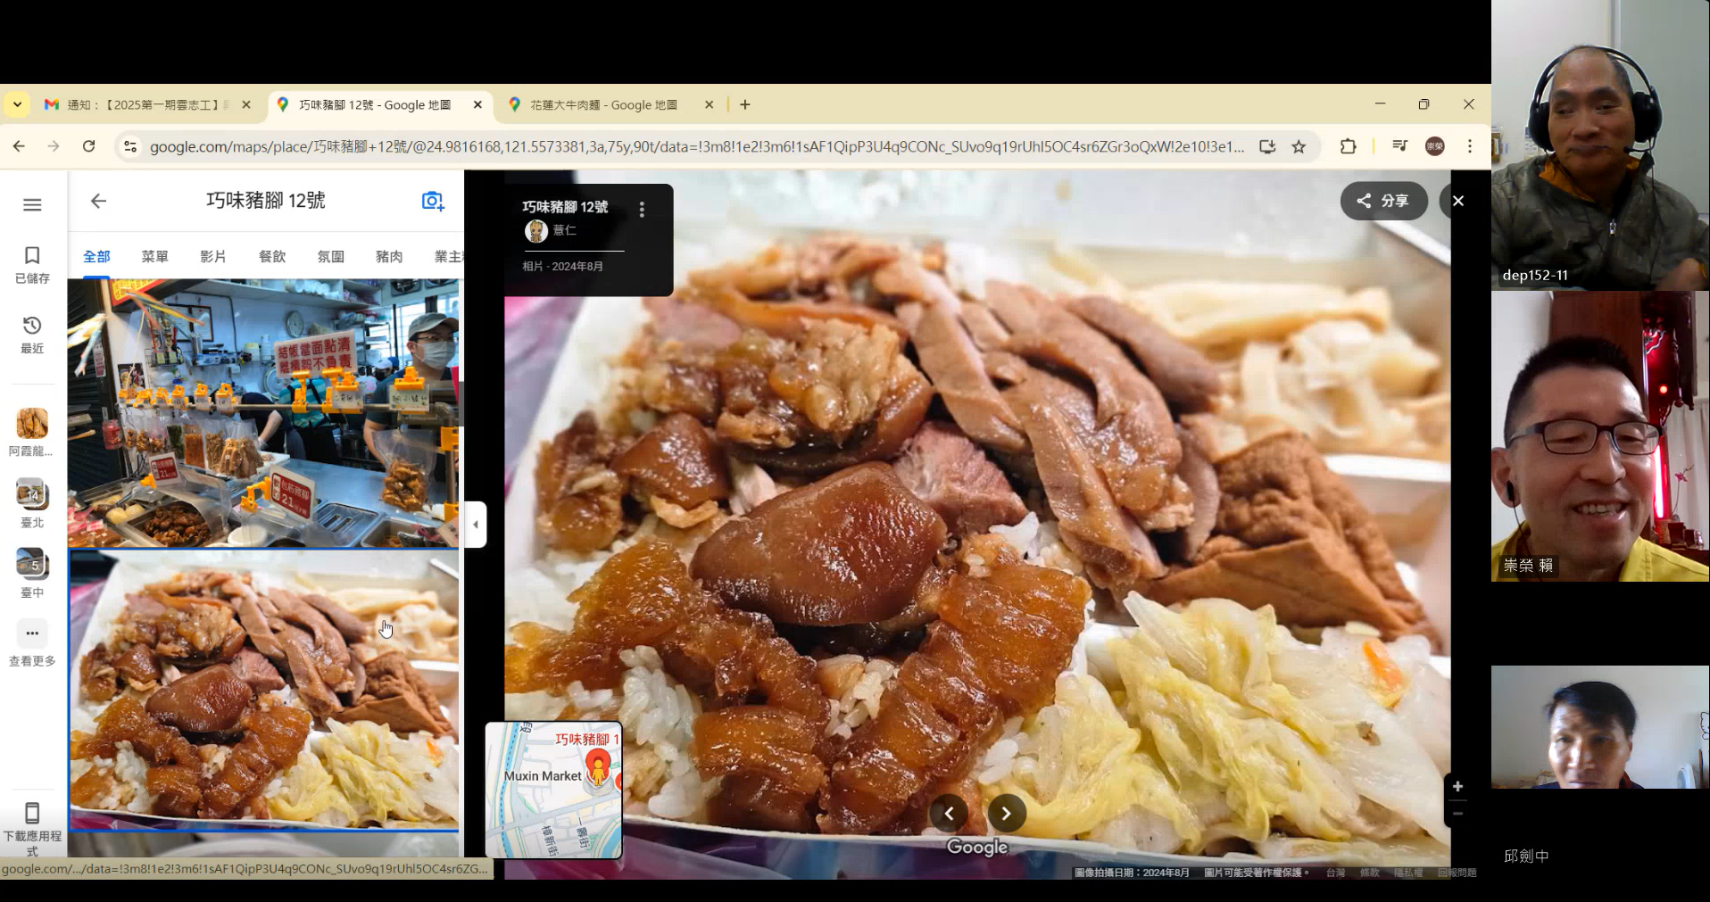Click the 分享 share button
Screen dimensions: 1710x902
(x=1382, y=201)
